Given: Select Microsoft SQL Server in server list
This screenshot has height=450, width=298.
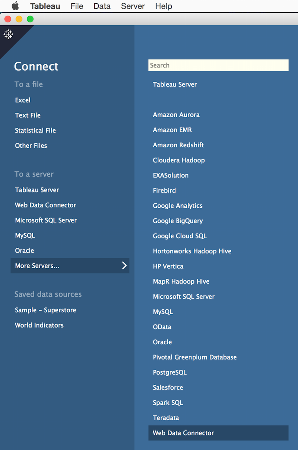Looking at the screenshot, I should pyautogui.click(x=184, y=297).
